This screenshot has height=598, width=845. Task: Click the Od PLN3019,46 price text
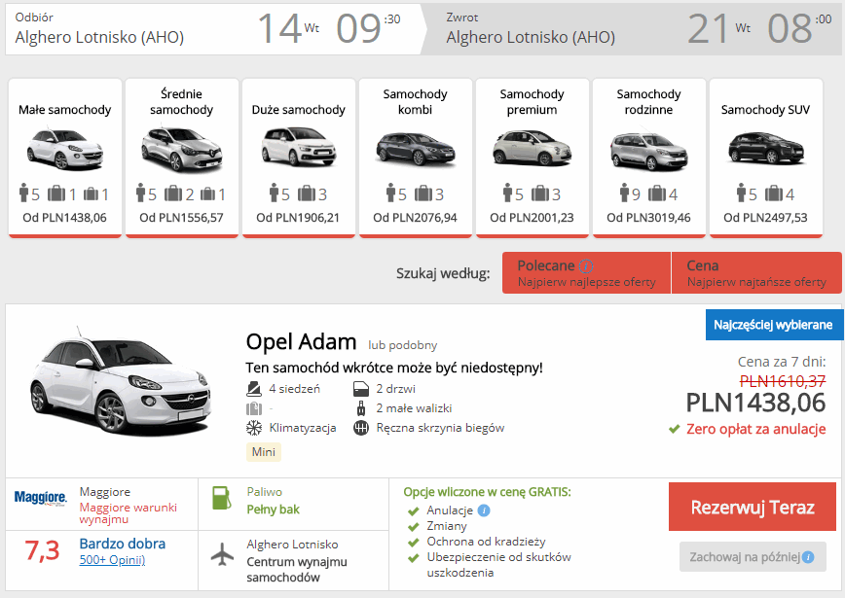pos(648,218)
